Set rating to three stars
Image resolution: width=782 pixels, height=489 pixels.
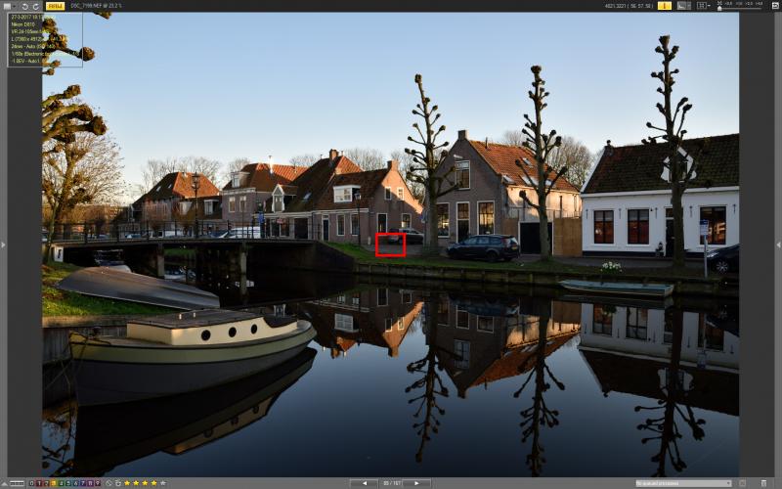(x=145, y=483)
